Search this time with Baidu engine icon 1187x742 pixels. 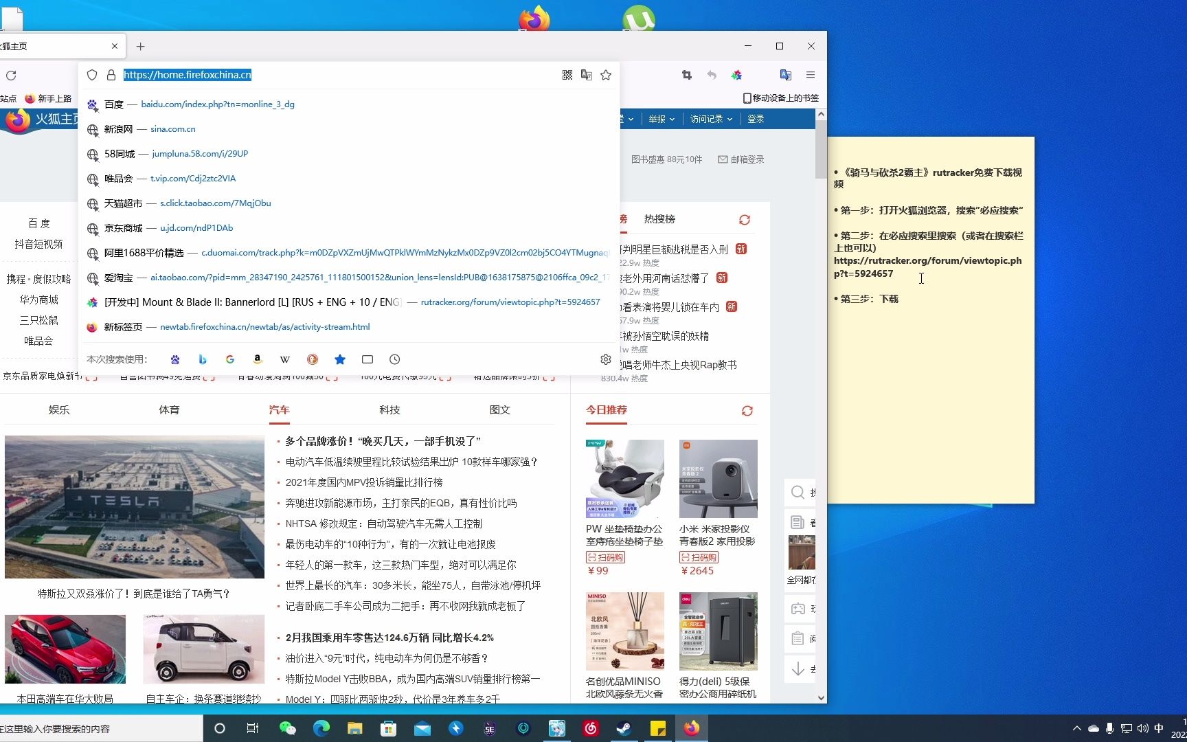(x=175, y=359)
